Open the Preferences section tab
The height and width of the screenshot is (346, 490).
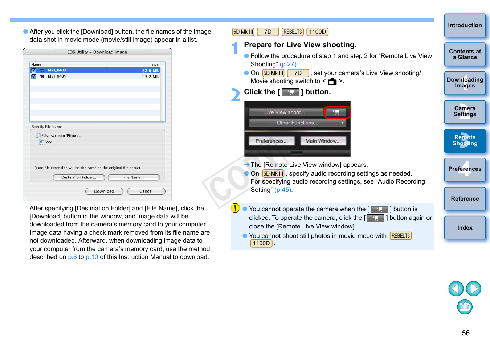point(465,170)
